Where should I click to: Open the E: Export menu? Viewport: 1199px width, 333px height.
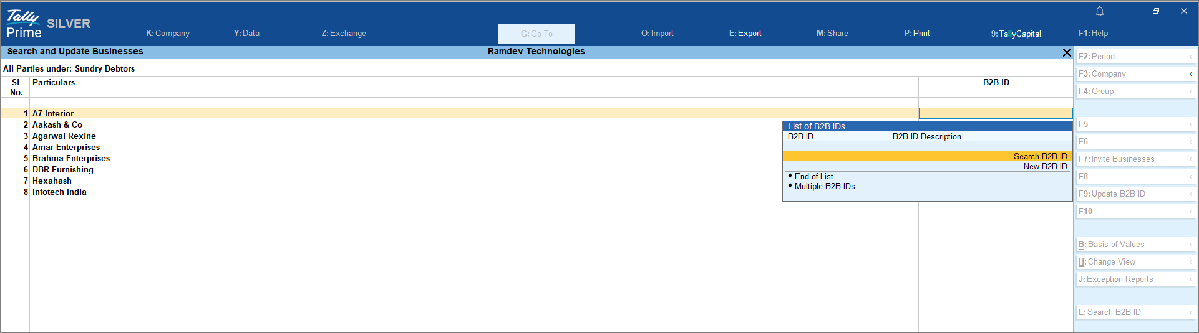tap(745, 34)
